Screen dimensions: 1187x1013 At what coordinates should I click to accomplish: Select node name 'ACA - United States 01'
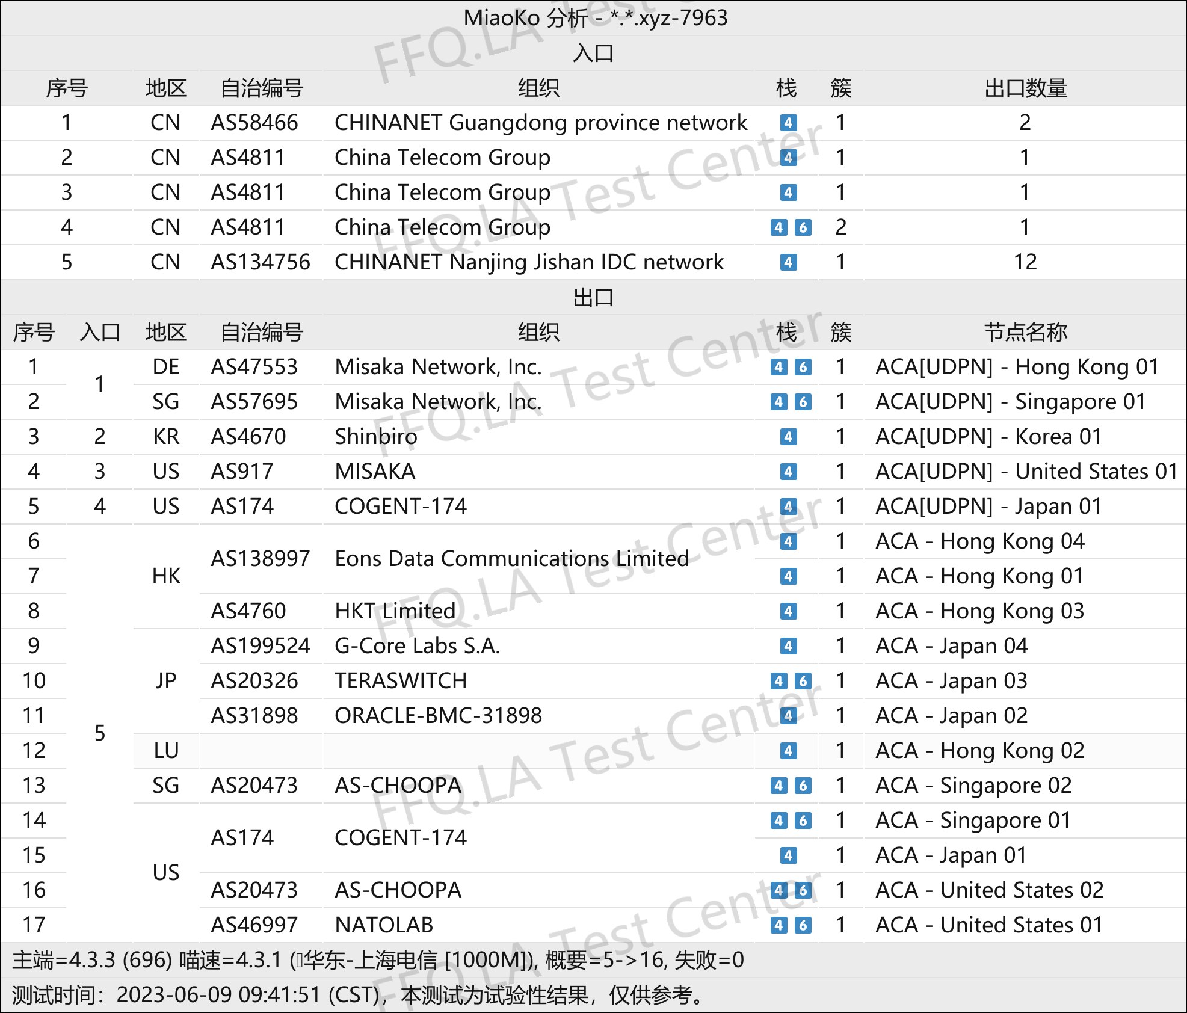990,925
